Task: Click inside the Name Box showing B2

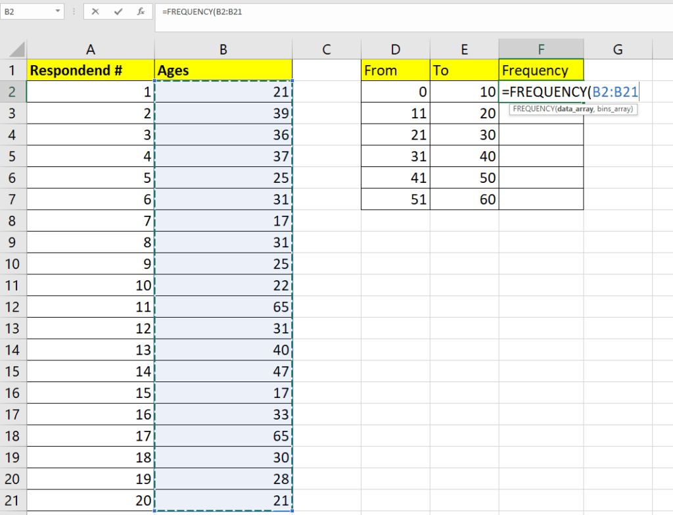Action: (x=26, y=12)
